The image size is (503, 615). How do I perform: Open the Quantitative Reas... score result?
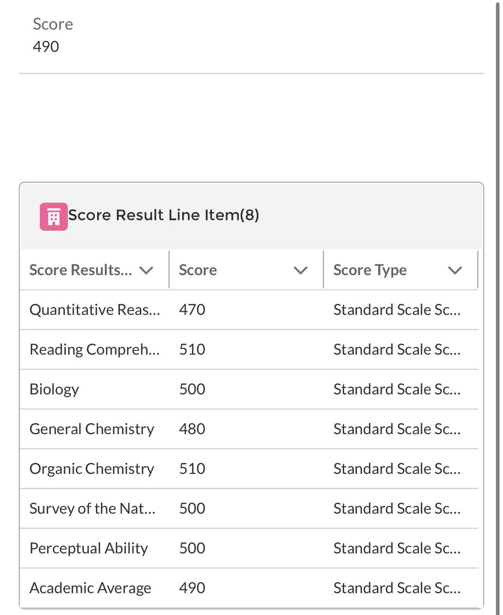(95, 310)
